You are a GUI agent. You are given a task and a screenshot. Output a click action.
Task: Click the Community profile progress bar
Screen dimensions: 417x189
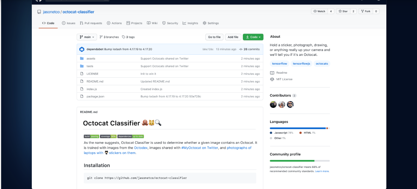pyautogui.click(x=300, y=161)
